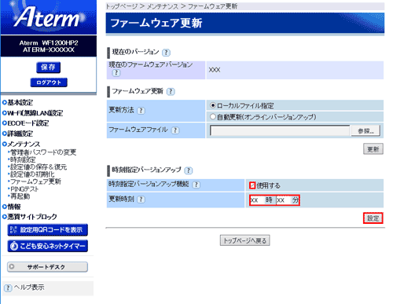The image size is (393, 304).
Task: Click the 設定 button
Action: tap(373, 218)
